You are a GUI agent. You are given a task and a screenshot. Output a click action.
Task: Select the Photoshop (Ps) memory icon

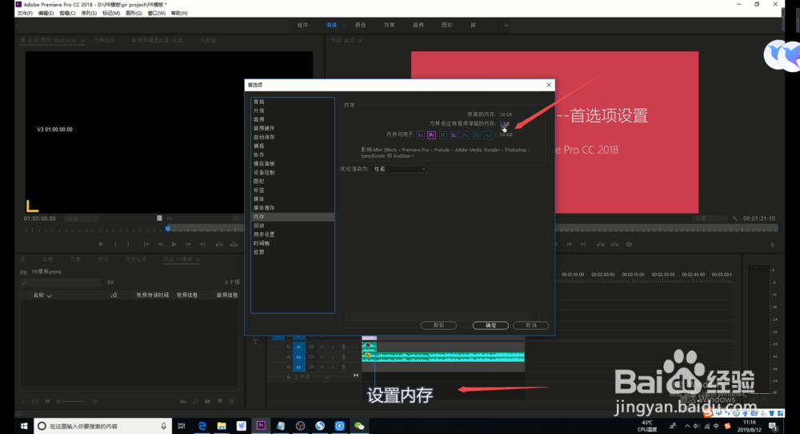pyautogui.click(x=466, y=135)
